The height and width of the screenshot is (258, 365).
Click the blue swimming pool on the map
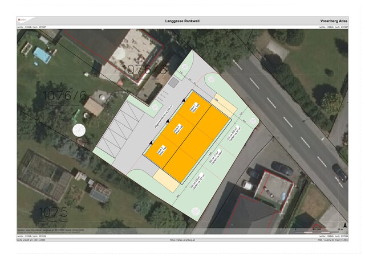(42, 55)
